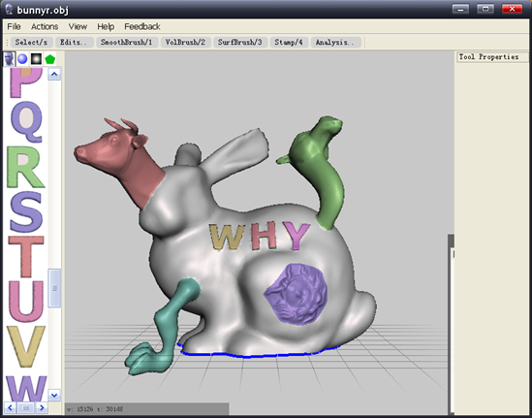This screenshot has height=418, width=532.
Task: Open the Help menu
Action: (106, 26)
